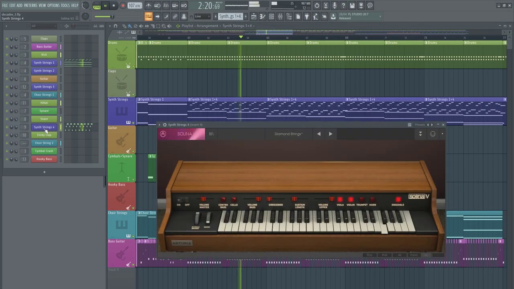Toggle the countdown before recording icon
The height and width of the screenshot is (289, 514).
point(166,6)
